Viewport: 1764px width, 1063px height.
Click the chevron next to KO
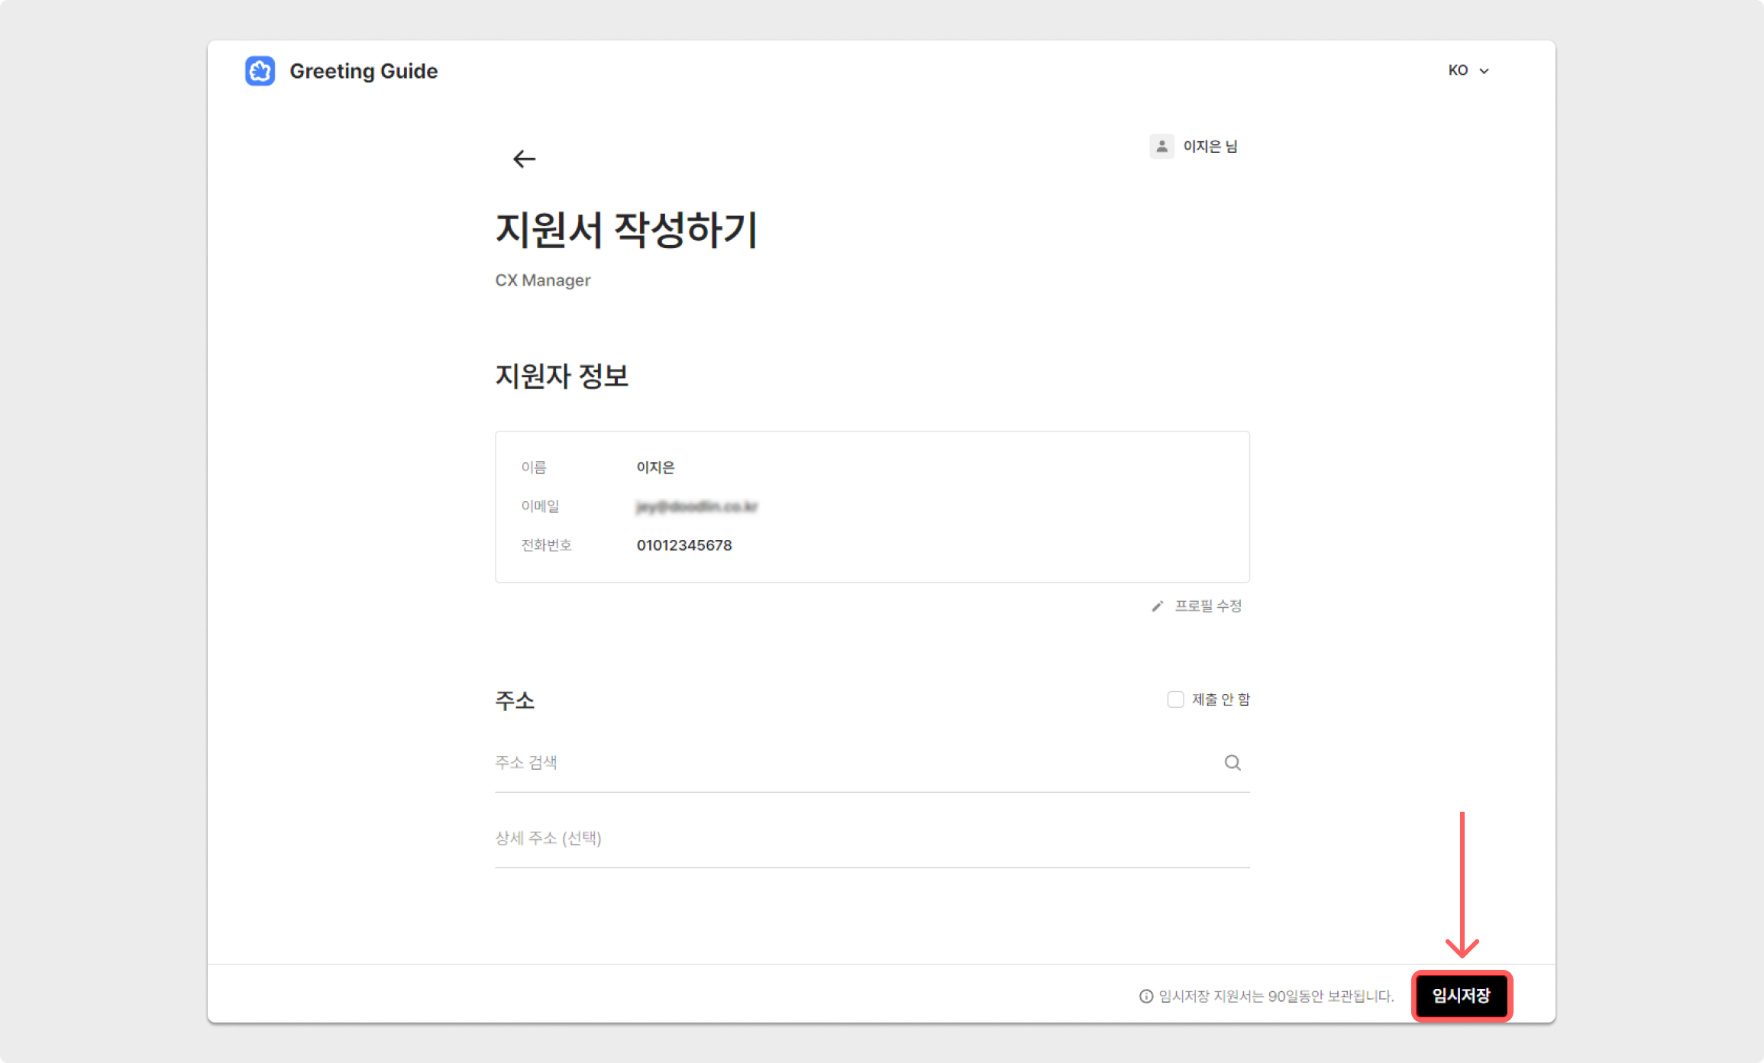[x=1485, y=71]
